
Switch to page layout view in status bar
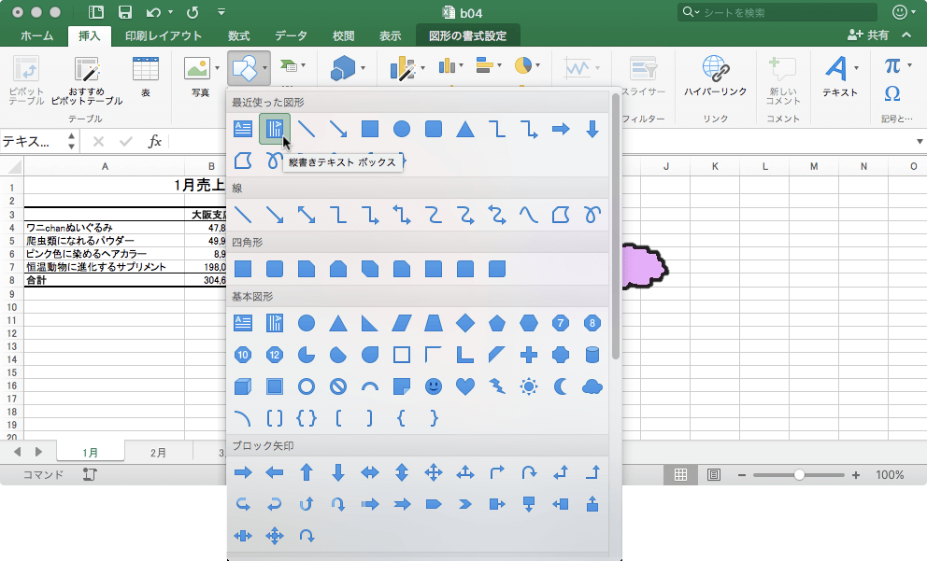coord(714,475)
